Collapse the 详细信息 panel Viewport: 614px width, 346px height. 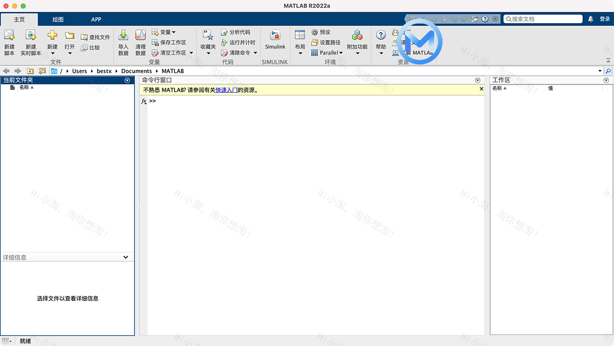pyautogui.click(x=126, y=257)
